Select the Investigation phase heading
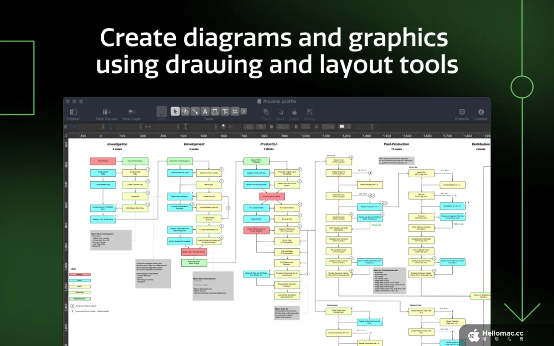Image resolution: width=554 pixels, height=346 pixels. [117, 144]
